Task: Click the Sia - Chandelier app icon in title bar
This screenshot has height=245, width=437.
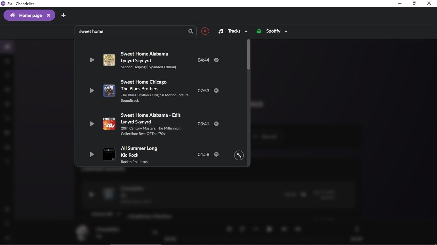Action: click(3, 4)
